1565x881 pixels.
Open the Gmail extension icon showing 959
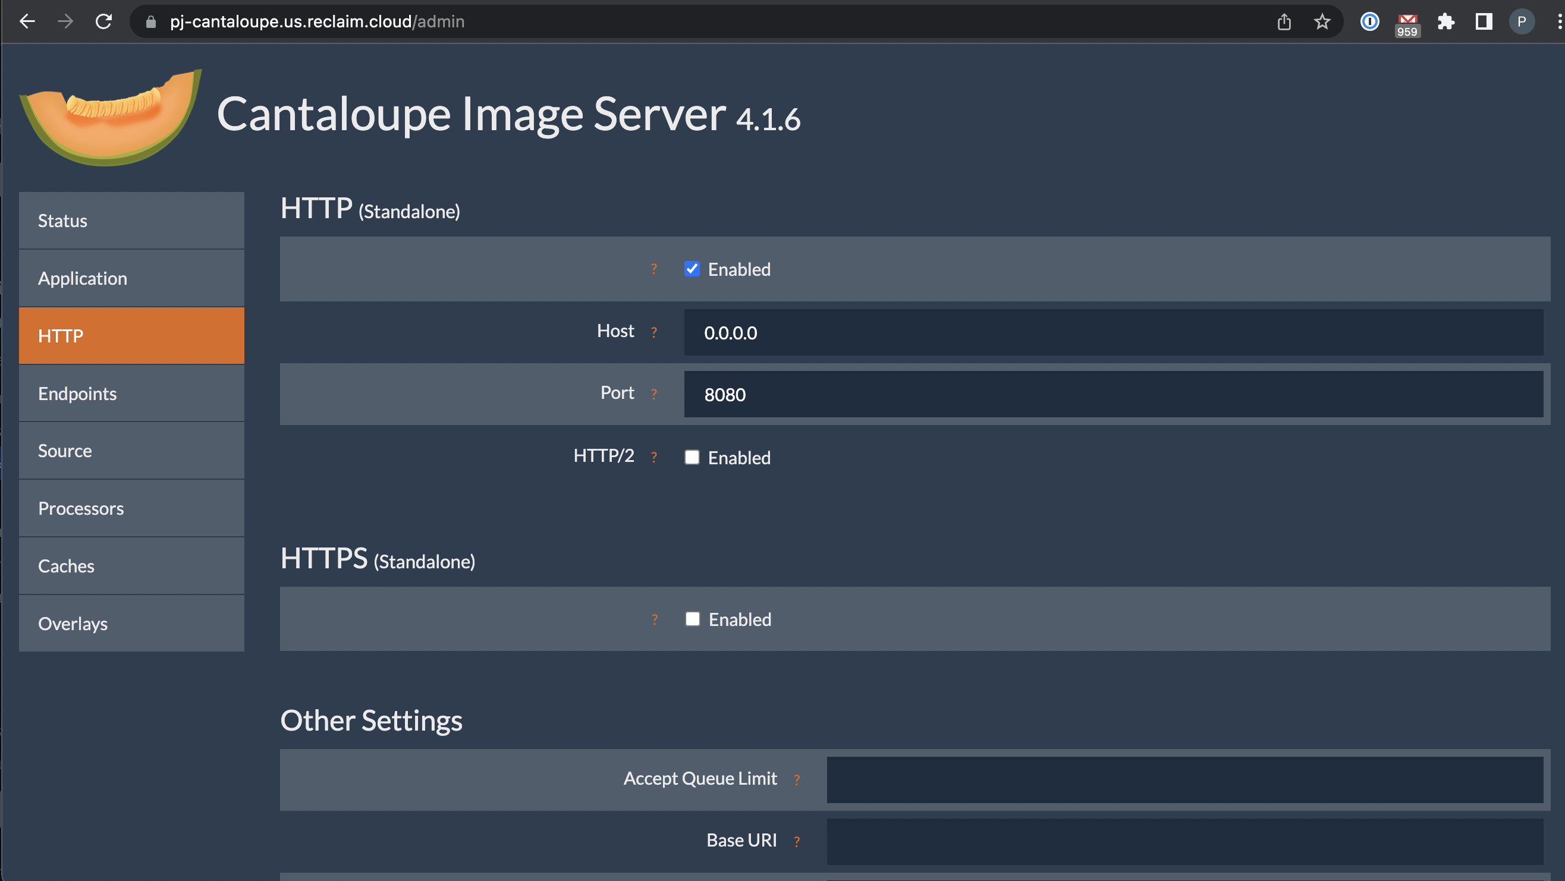click(x=1407, y=24)
